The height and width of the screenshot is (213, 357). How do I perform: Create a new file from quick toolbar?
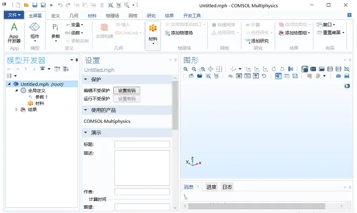click(18, 5)
